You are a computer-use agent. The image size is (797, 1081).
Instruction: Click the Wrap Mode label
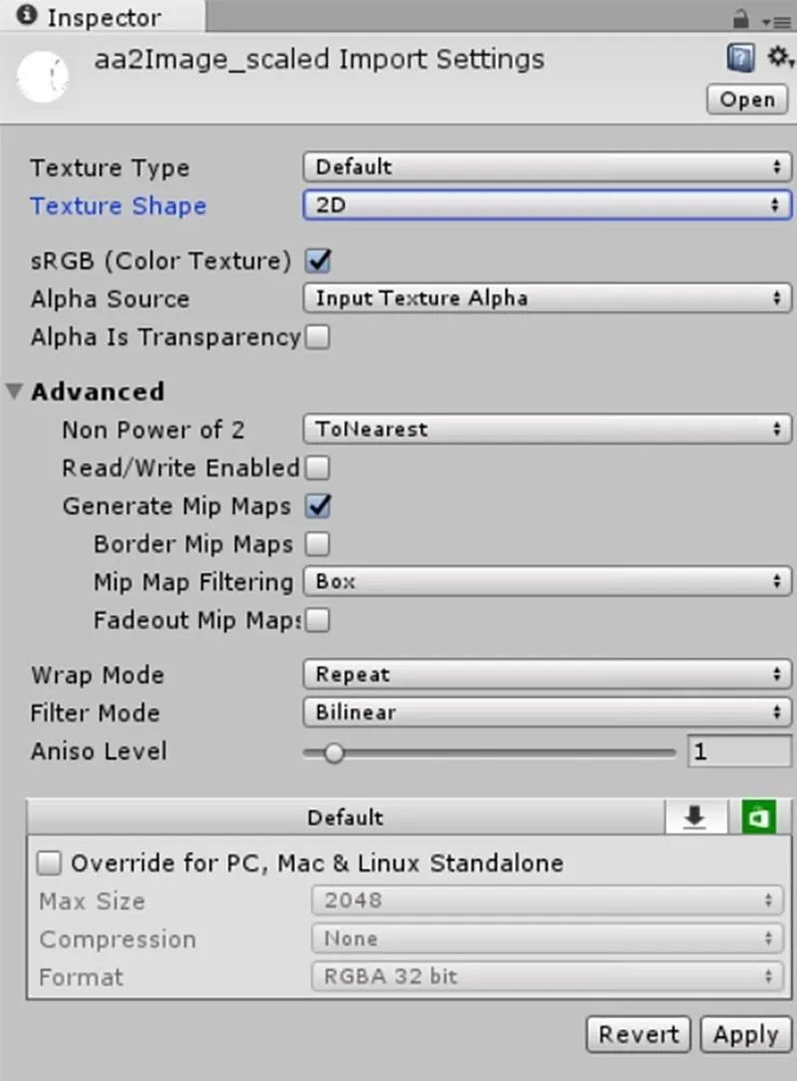point(97,674)
